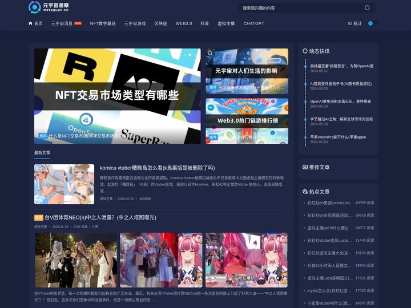Open hot article 彩虹社vtuber成员Luca
Viewport: 411px width, 308px height.
tap(331, 241)
